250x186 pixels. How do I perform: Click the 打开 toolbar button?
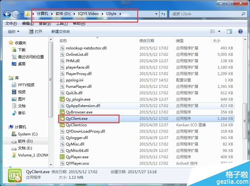pos(36,31)
